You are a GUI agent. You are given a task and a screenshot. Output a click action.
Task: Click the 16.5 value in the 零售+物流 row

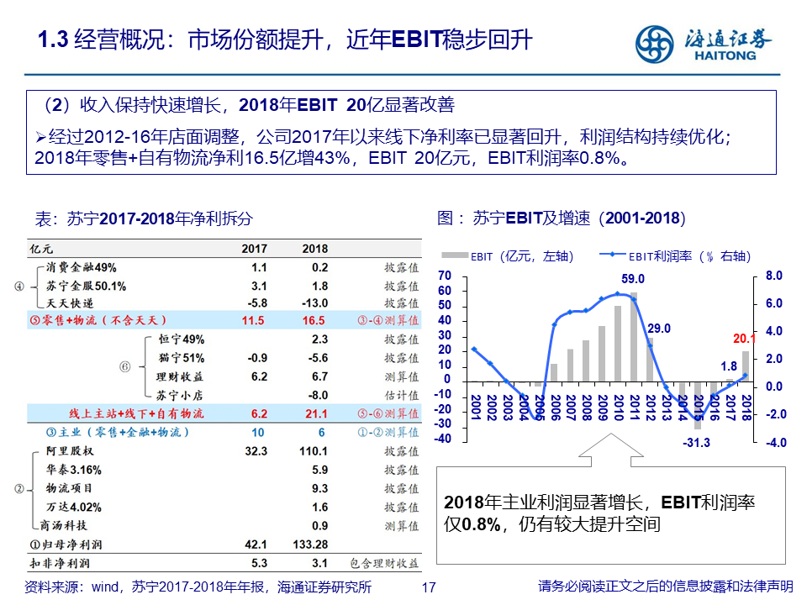tap(314, 320)
